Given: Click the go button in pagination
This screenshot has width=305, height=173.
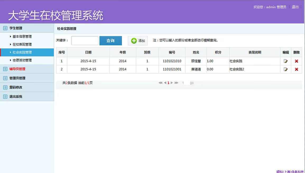Looking at the screenshot, I should (192, 83).
